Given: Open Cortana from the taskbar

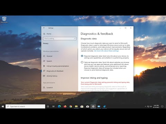Looking at the screenshot, I should (48, 106).
